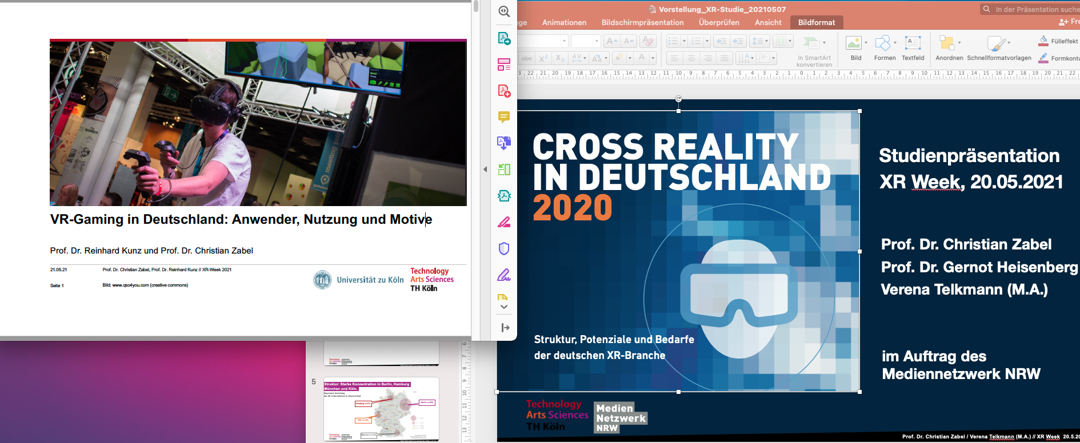Click the numbered list icon
The image size is (1080, 443).
[696, 41]
